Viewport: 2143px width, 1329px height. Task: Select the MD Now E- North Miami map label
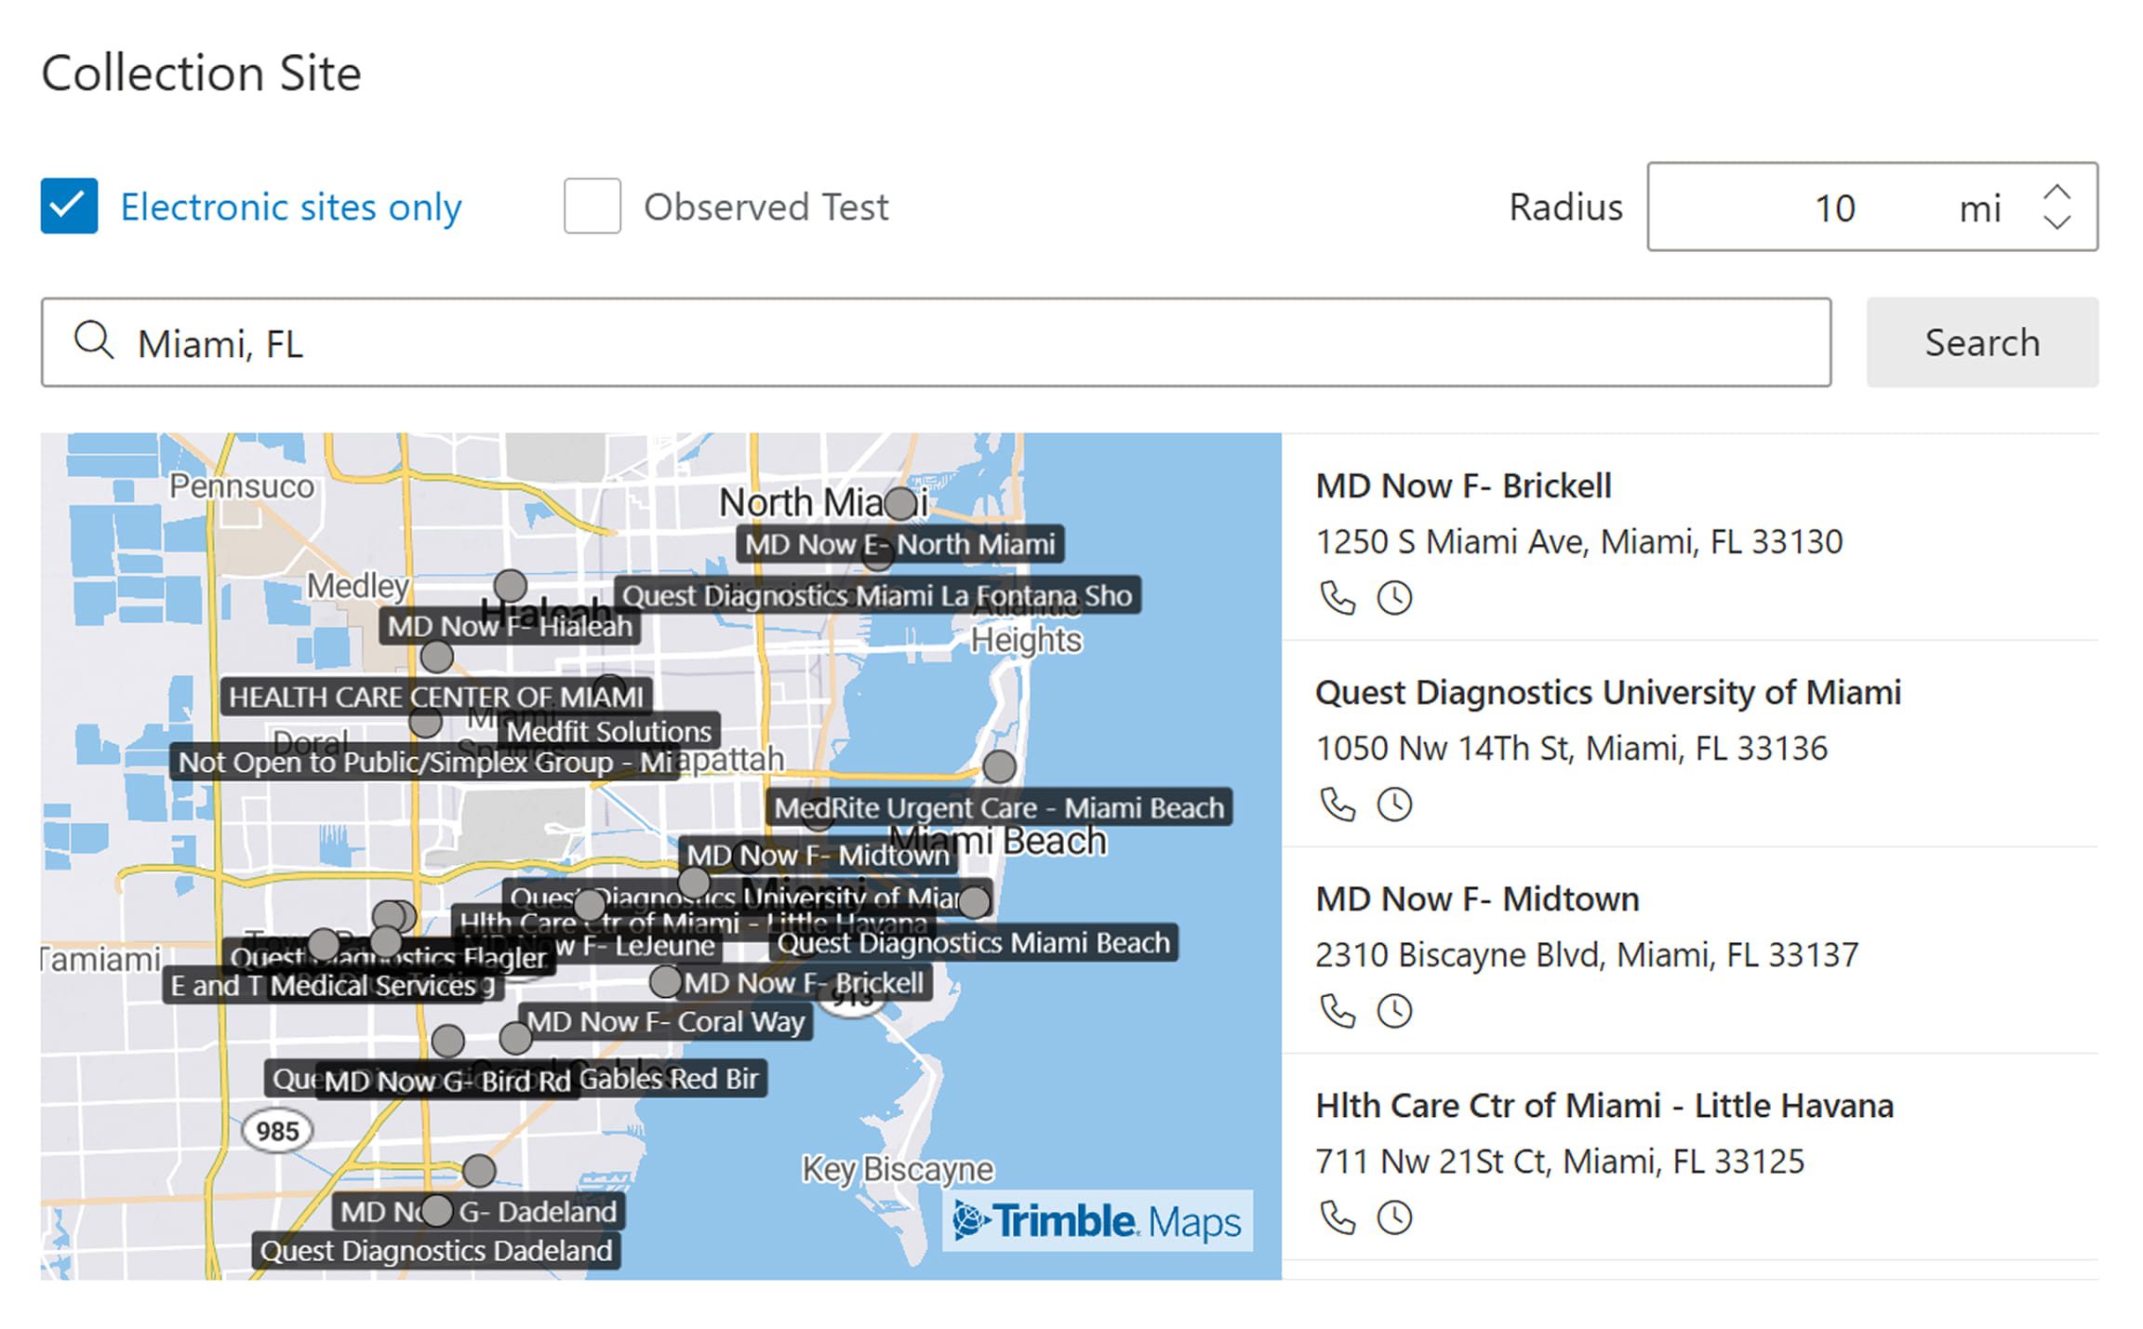[899, 544]
